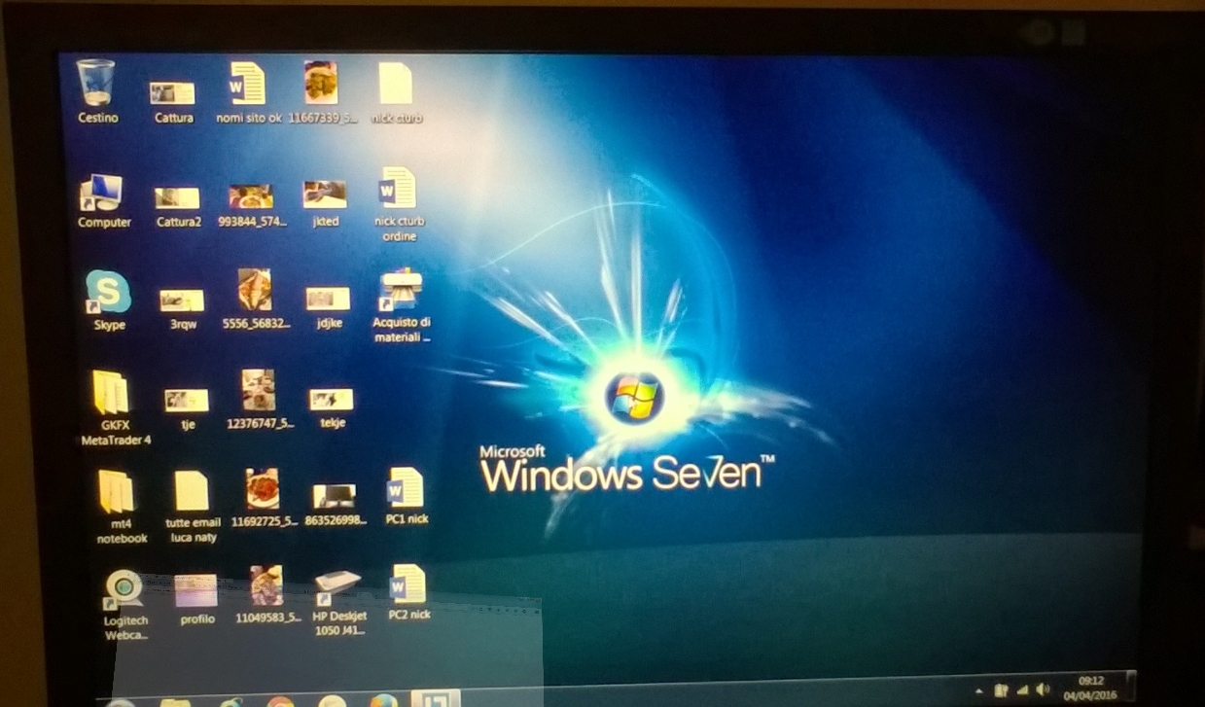Open the Action Center flag tray icon
This screenshot has width=1205, height=707.
(1000, 689)
